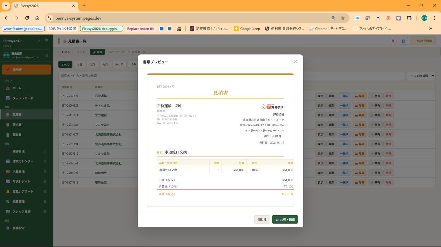Click 写真 in the EST-2603-781 row
The height and width of the screenshot is (247, 441).
coord(359,125)
